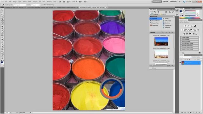Add a Hue/Saturation adjustment

[x=185, y=30]
